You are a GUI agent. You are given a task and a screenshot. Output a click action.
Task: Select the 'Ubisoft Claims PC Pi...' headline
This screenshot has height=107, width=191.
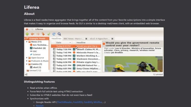coord(88,49)
